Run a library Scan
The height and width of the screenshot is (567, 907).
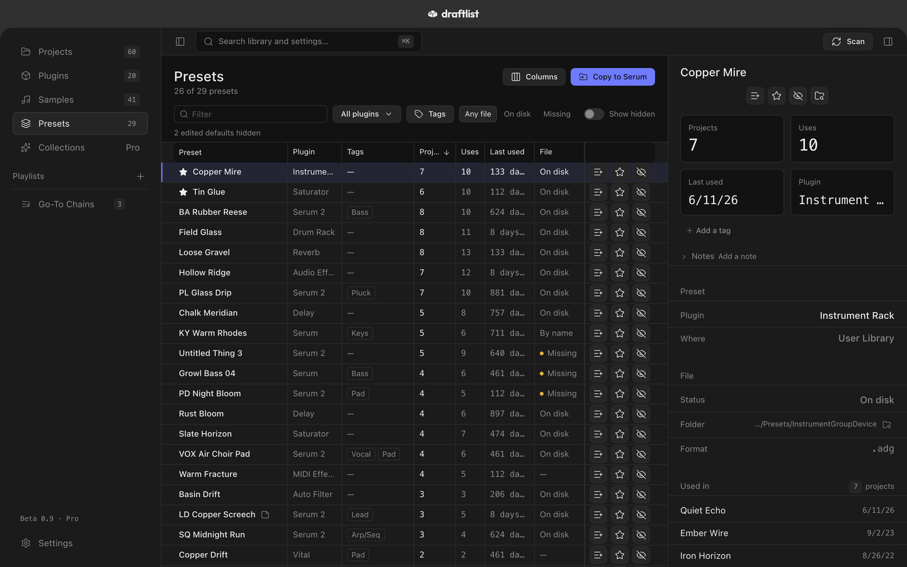click(848, 42)
